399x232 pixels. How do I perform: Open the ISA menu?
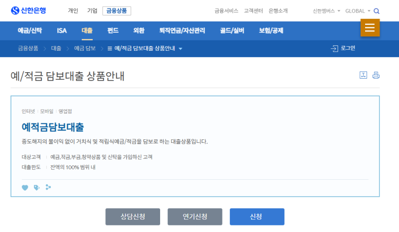pos(62,31)
